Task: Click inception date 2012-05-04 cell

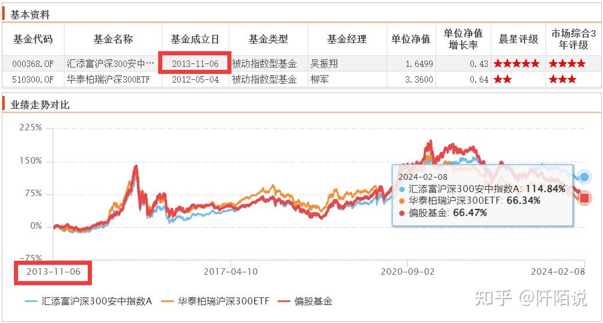Action: point(195,80)
